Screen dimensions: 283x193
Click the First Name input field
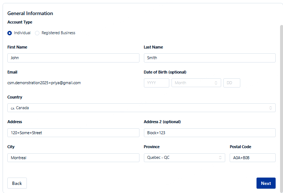pyautogui.click(x=73, y=58)
